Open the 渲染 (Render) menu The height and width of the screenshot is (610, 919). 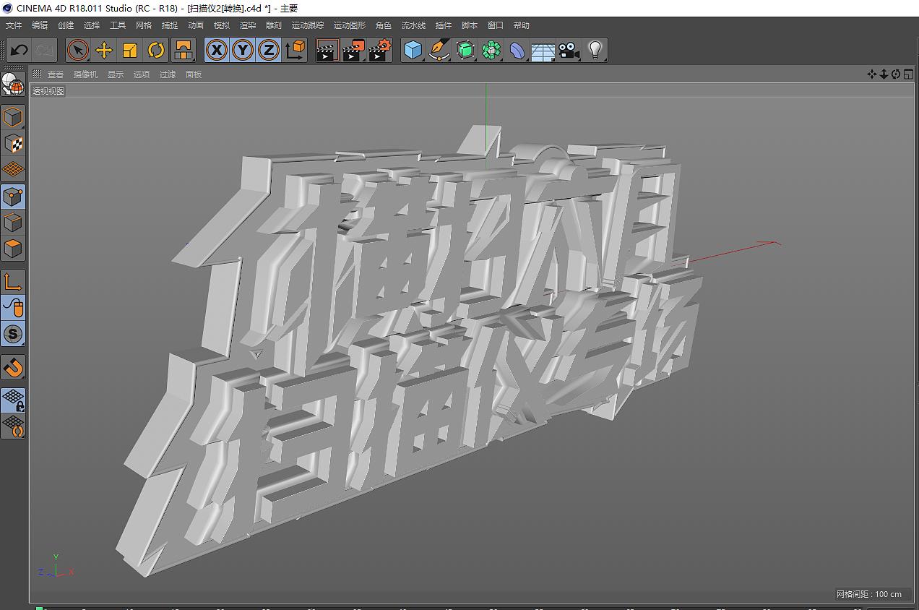(x=248, y=25)
